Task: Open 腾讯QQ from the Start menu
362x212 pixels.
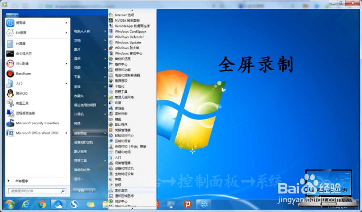Action: (x=37, y=93)
